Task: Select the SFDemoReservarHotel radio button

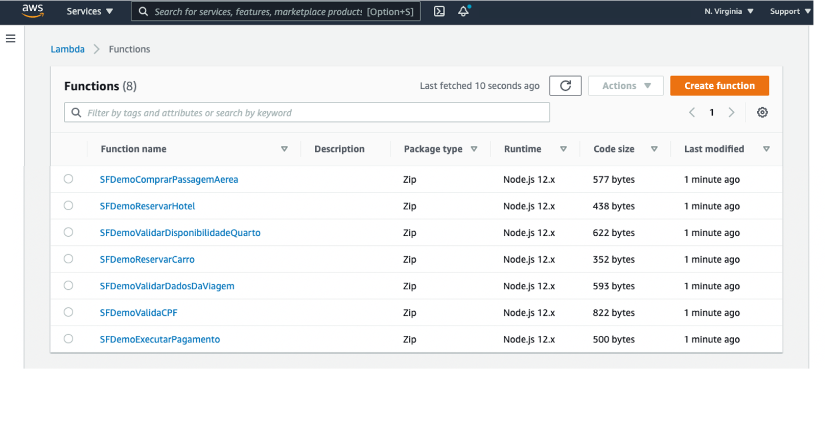Action: click(x=68, y=205)
